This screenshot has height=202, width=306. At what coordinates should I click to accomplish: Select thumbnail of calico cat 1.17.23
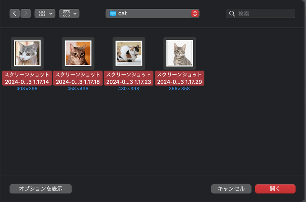(x=129, y=53)
